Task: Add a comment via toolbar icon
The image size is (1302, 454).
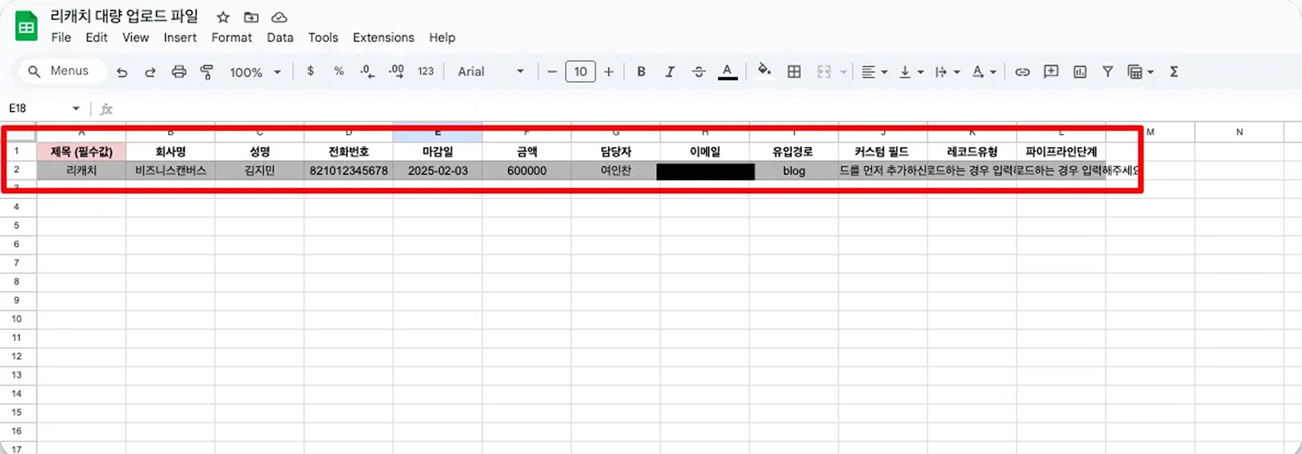Action: coord(1051,72)
